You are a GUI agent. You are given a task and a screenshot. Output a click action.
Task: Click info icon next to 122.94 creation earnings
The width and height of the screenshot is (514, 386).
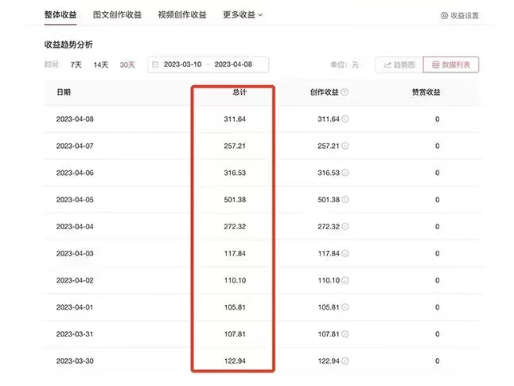(x=345, y=361)
